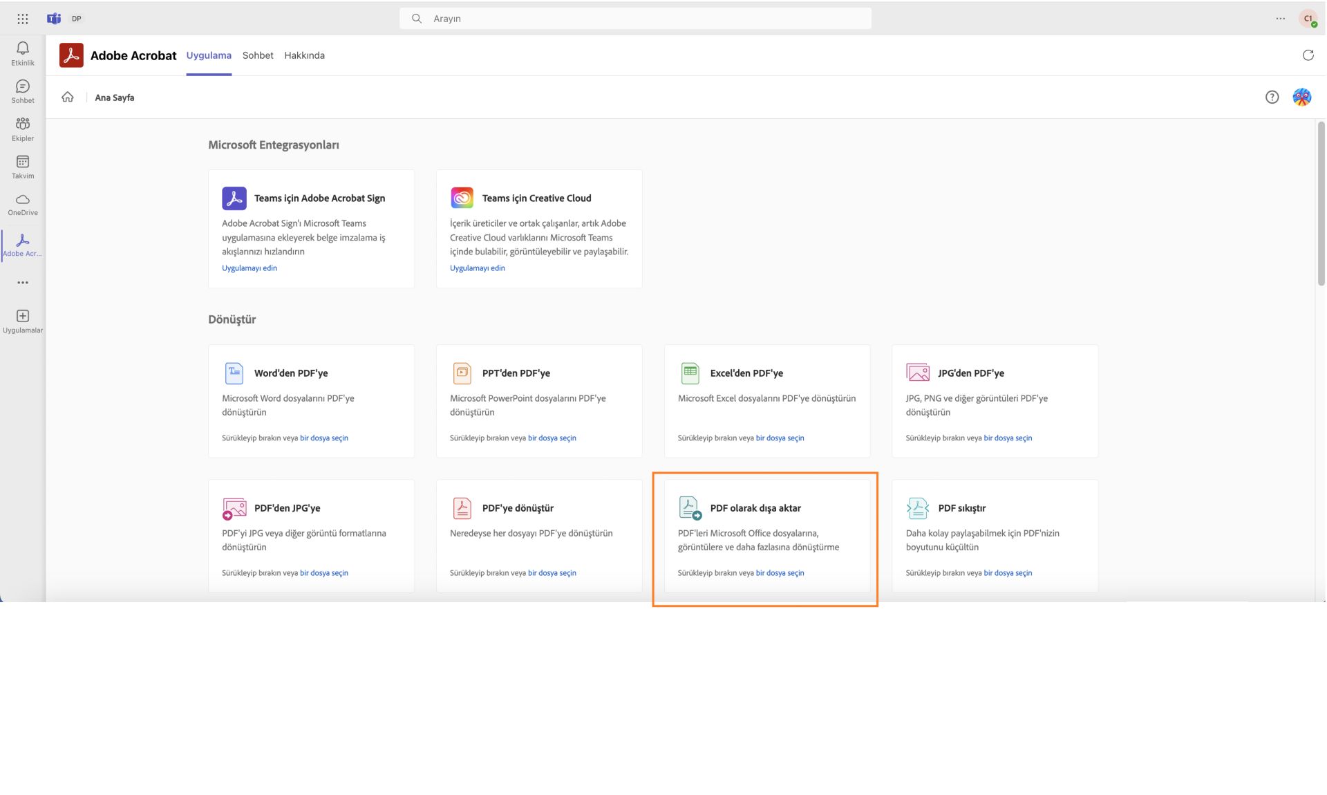Screen dimensions: 1327x795
Task: Select a file in PDF'den JPG'ye card
Action: (324, 573)
